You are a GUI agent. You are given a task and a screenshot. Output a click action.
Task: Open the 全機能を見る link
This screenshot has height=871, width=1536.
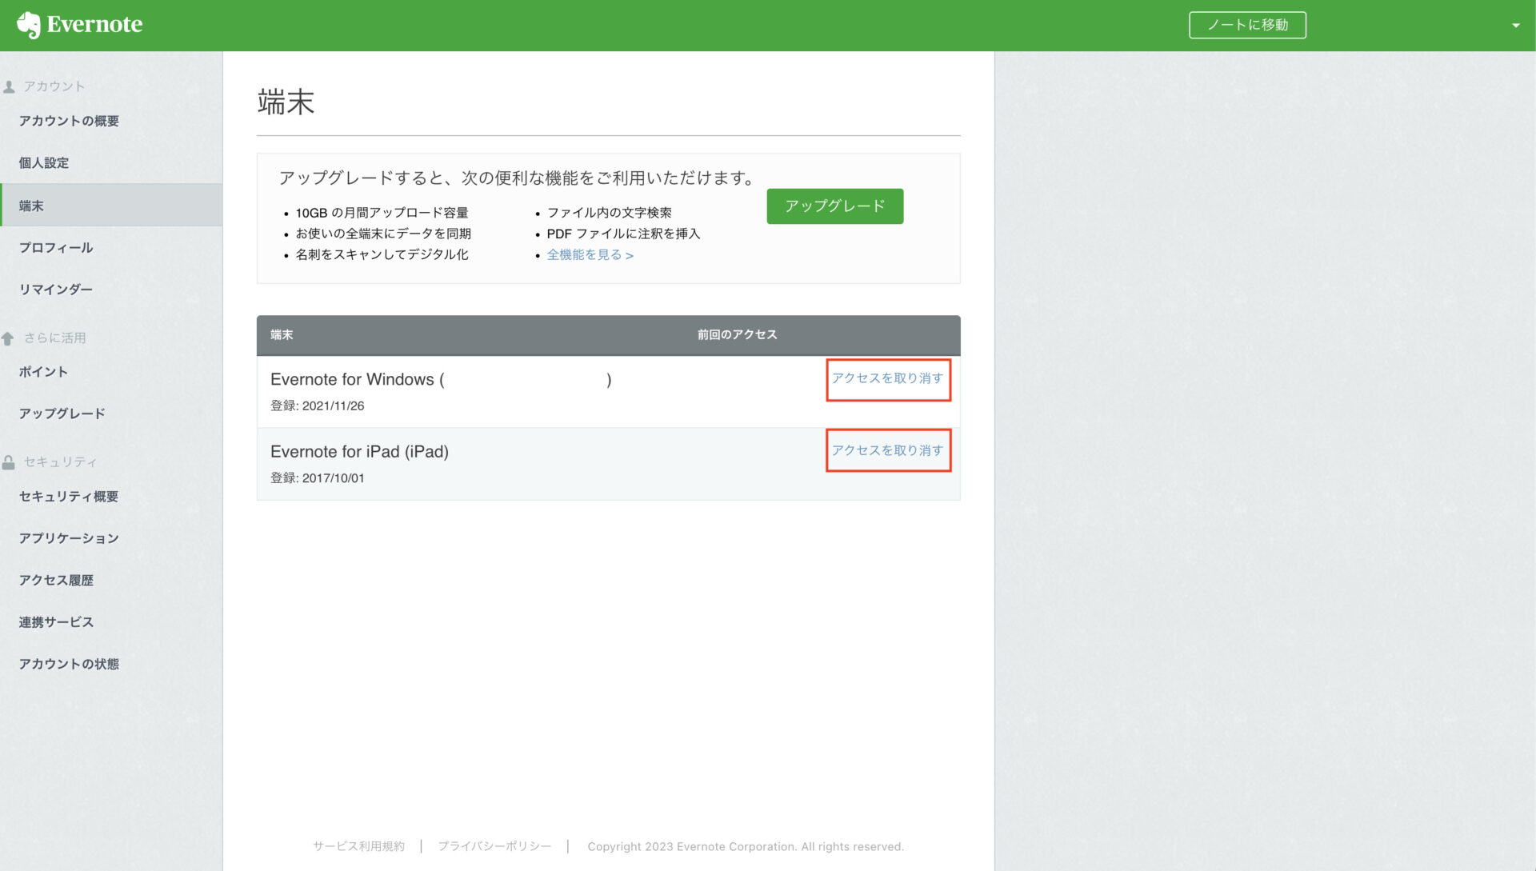coord(590,254)
